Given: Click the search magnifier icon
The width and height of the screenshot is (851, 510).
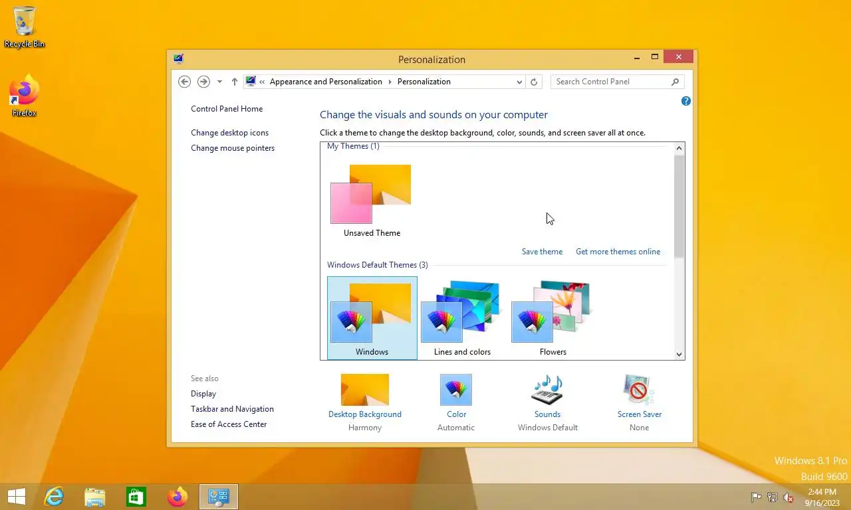Looking at the screenshot, I should tap(675, 82).
